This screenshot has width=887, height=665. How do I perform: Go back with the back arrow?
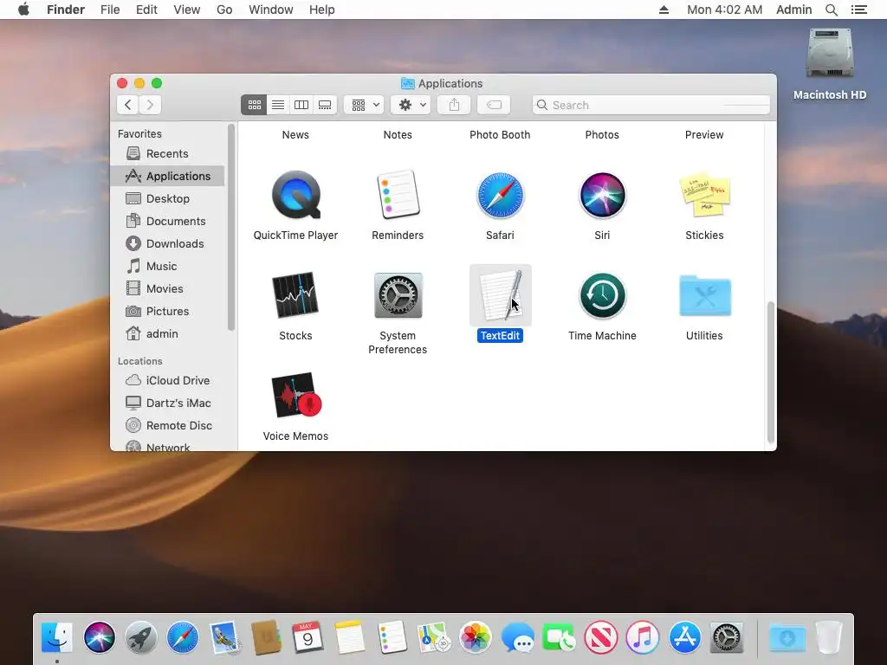[x=128, y=105]
